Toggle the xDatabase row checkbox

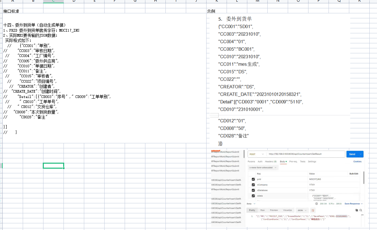point(253,190)
